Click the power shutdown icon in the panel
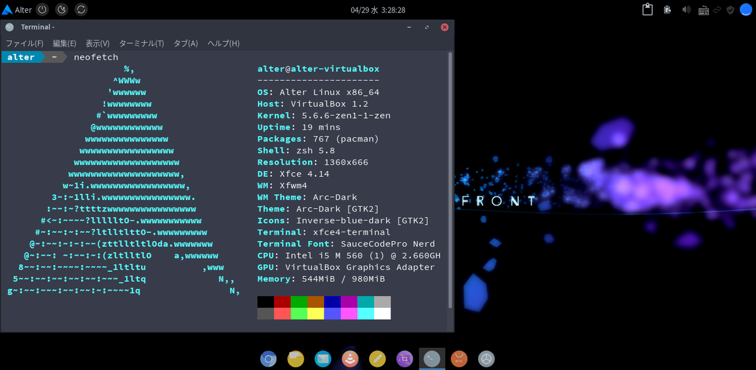The width and height of the screenshot is (756, 370). (x=43, y=9)
